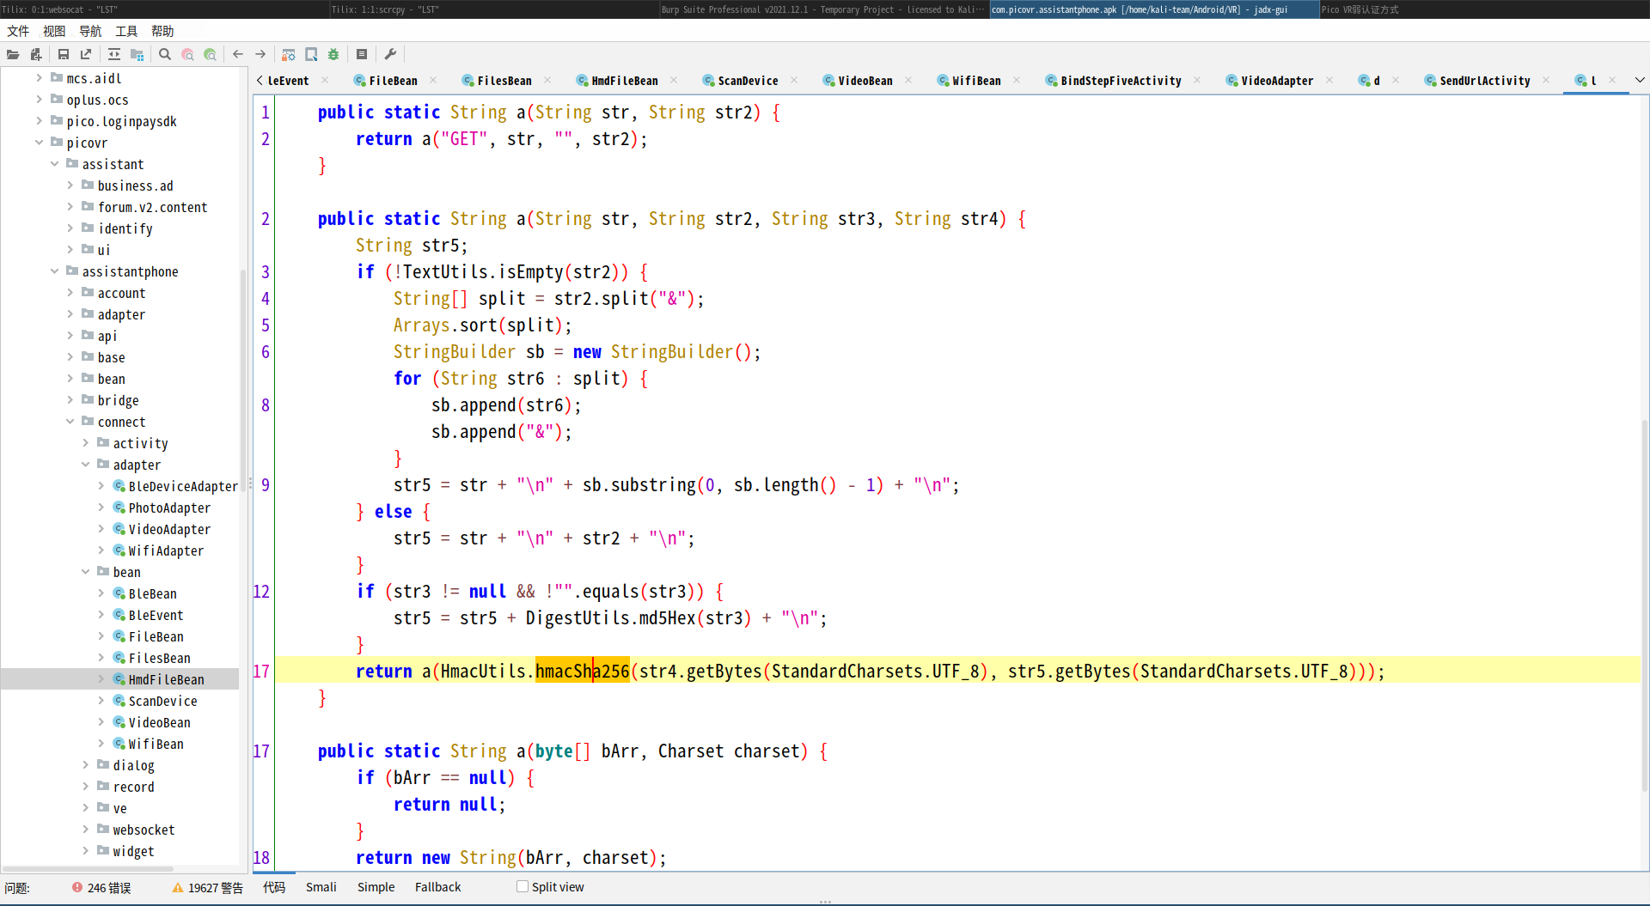Click the Save all floppy-disk icon

64,54
